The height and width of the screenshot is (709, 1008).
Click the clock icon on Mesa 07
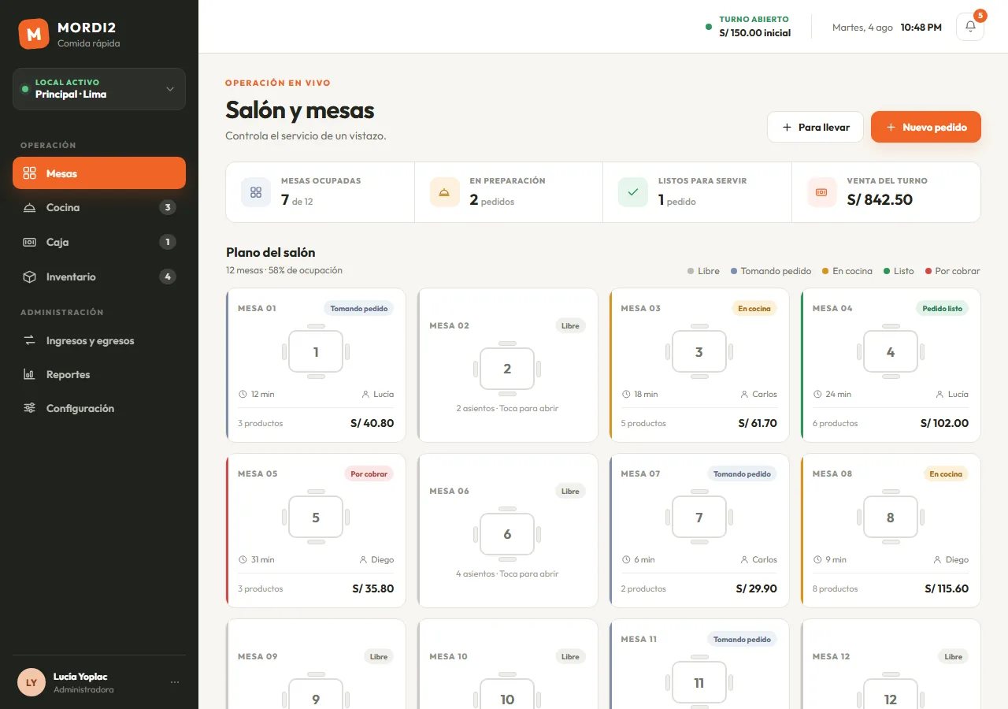(626, 559)
